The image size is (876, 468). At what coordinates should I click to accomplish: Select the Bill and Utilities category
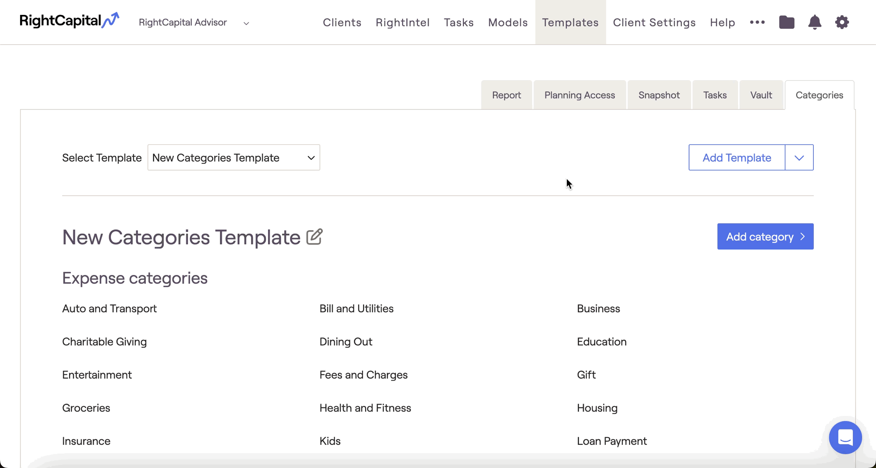tap(357, 309)
